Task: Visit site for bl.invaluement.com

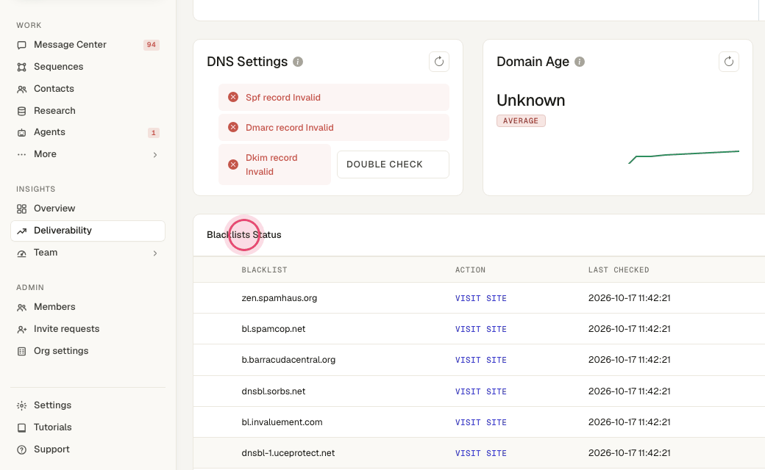Action: (x=481, y=422)
